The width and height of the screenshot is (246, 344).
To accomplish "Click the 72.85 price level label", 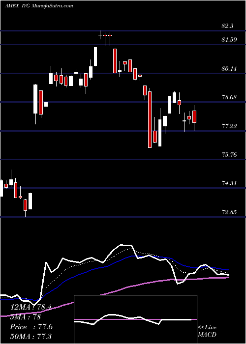I will point(229,212).
